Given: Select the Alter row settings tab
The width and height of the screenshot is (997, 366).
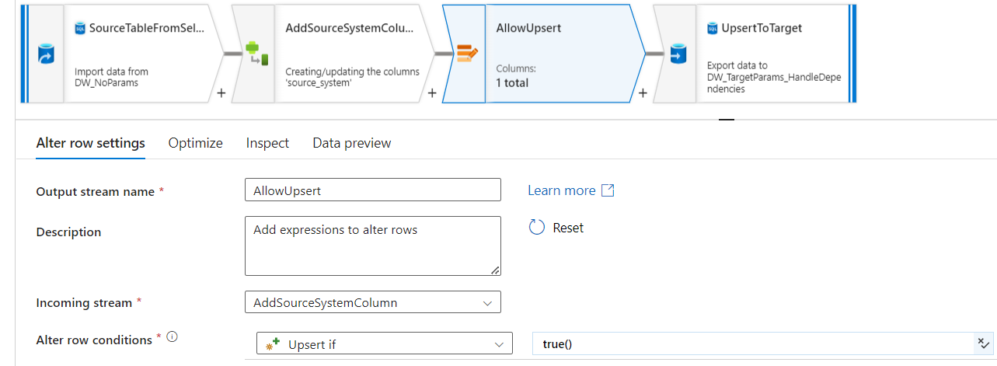Looking at the screenshot, I should [91, 143].
